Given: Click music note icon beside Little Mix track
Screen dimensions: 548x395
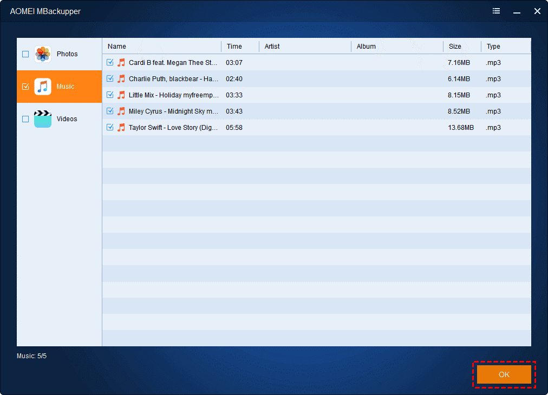Looking at the screenshot, I should (121, 95).
